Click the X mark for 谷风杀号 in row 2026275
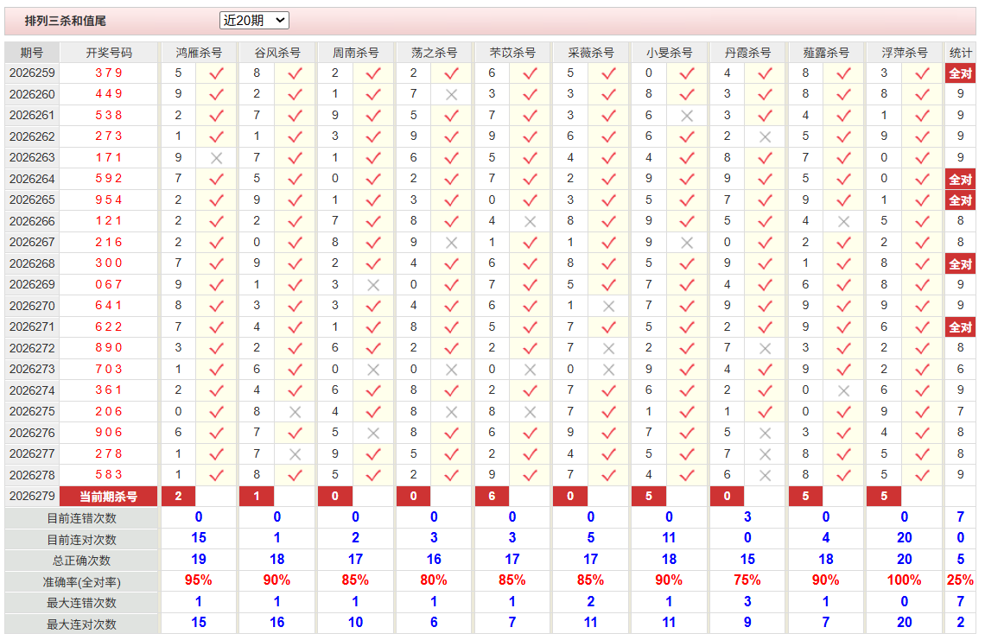Screen dimensions: 985x640 pos(295,412)
